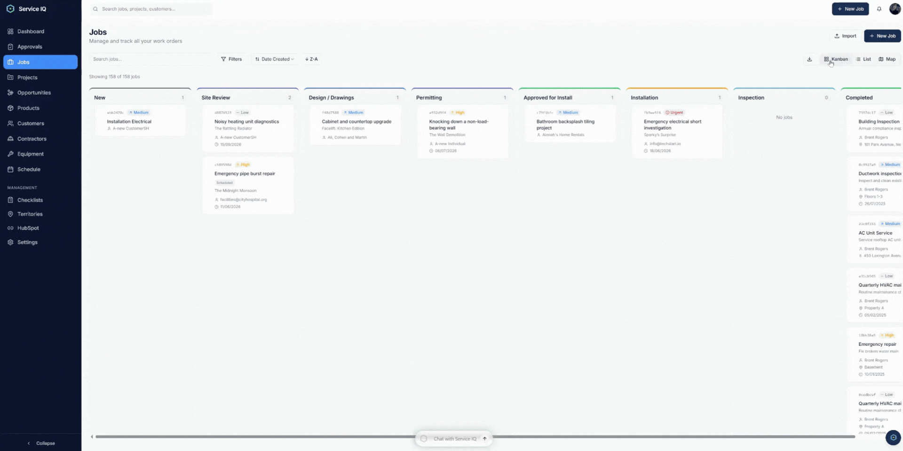Open Customers from the sidebar

pos(40,124)
